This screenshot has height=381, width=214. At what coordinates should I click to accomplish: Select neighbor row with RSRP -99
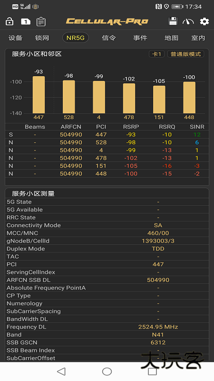107,150
